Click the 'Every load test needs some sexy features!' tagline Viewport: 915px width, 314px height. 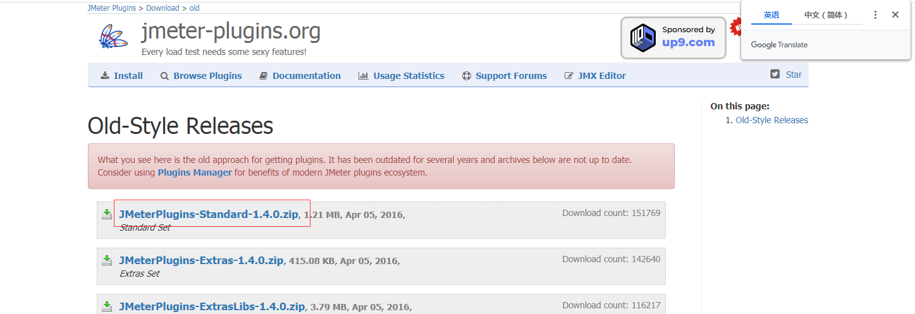point(224,52)
